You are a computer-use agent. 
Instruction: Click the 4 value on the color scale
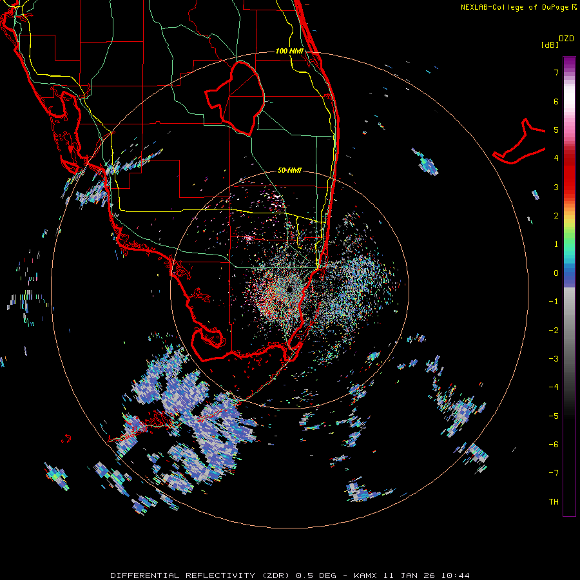[x=556, y=159]
